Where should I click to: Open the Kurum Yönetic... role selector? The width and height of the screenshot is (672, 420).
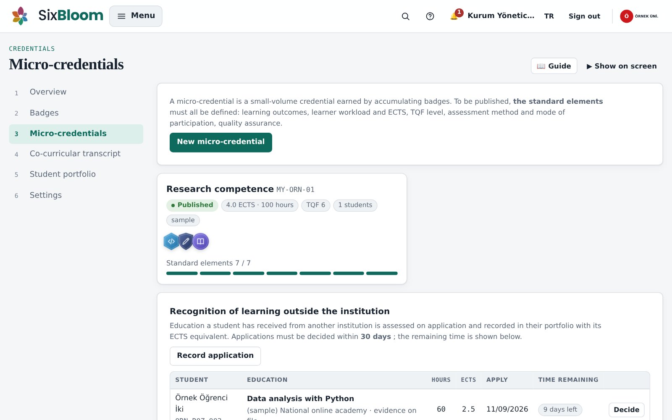pos(501,16)
